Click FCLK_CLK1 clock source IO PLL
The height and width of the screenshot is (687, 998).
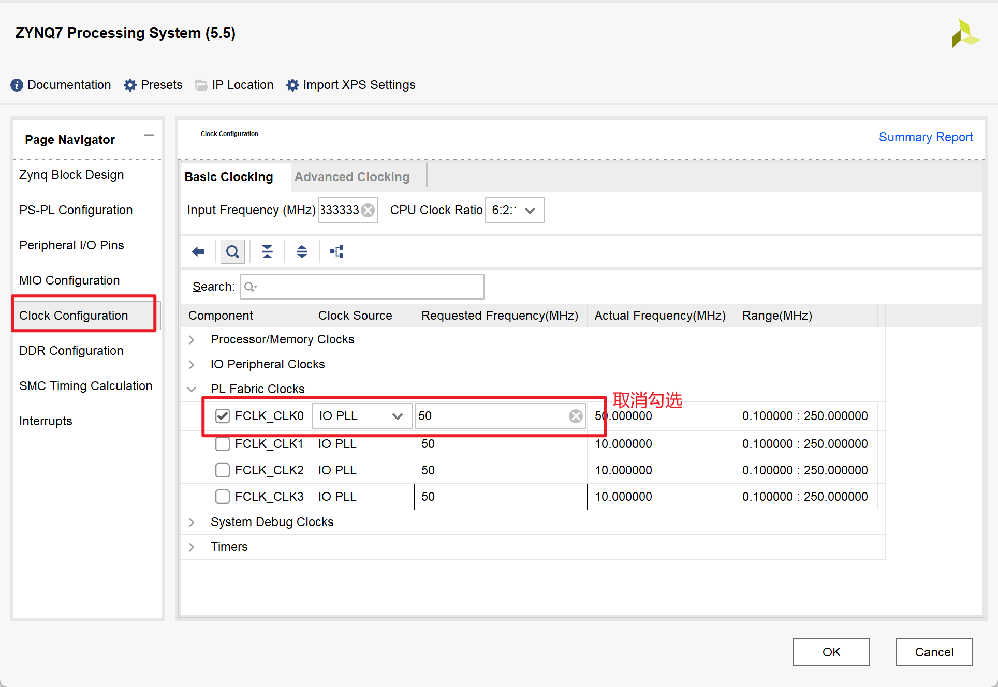point(337,444)
